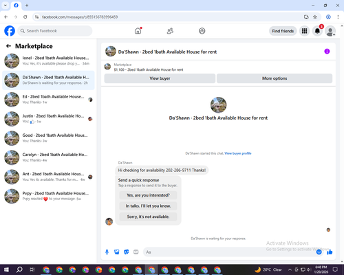Viewport: 344px width, 275px height.
Task: Click the voice clip microphone icon
Action: (x=107, y=252)
